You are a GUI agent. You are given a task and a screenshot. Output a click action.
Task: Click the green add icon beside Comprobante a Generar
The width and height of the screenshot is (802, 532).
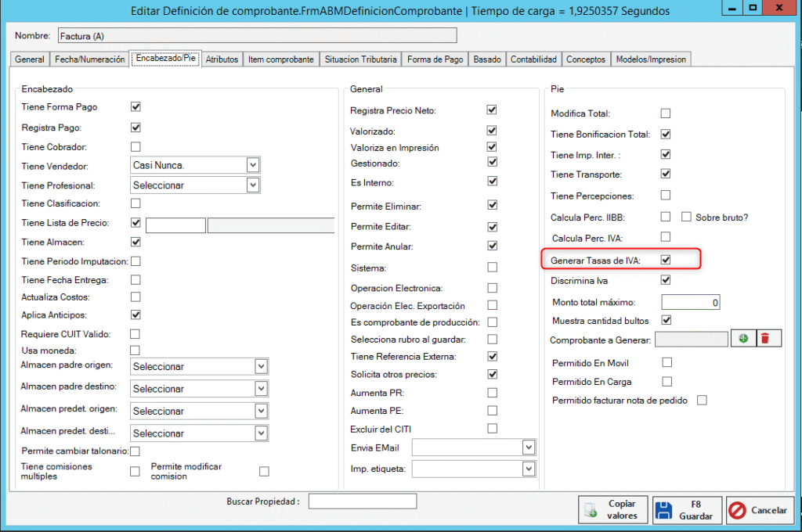741,339
